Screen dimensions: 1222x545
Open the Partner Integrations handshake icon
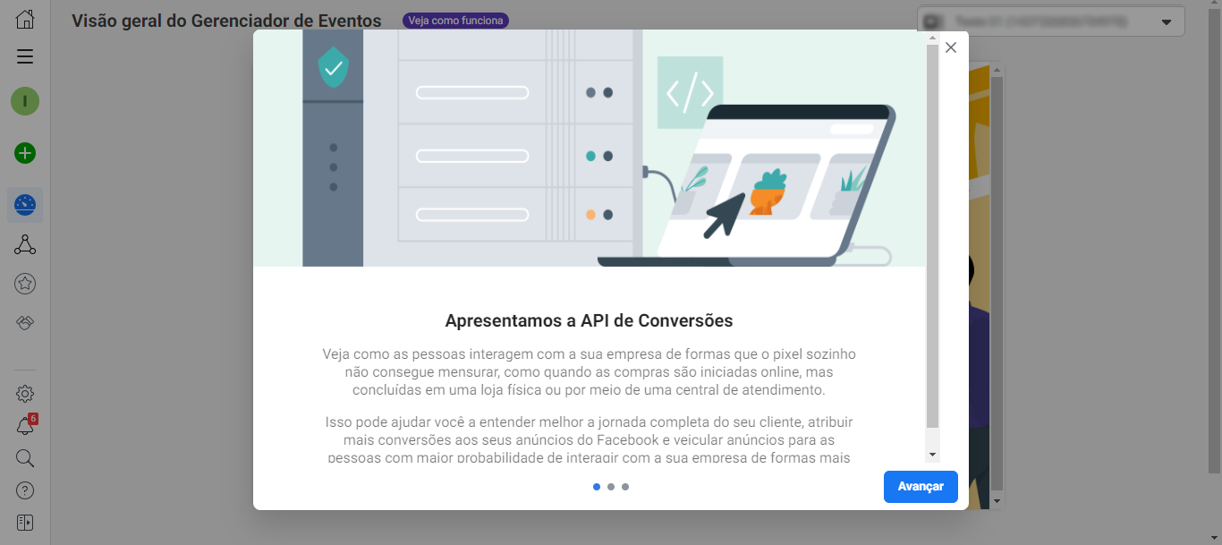coord(25,322)
